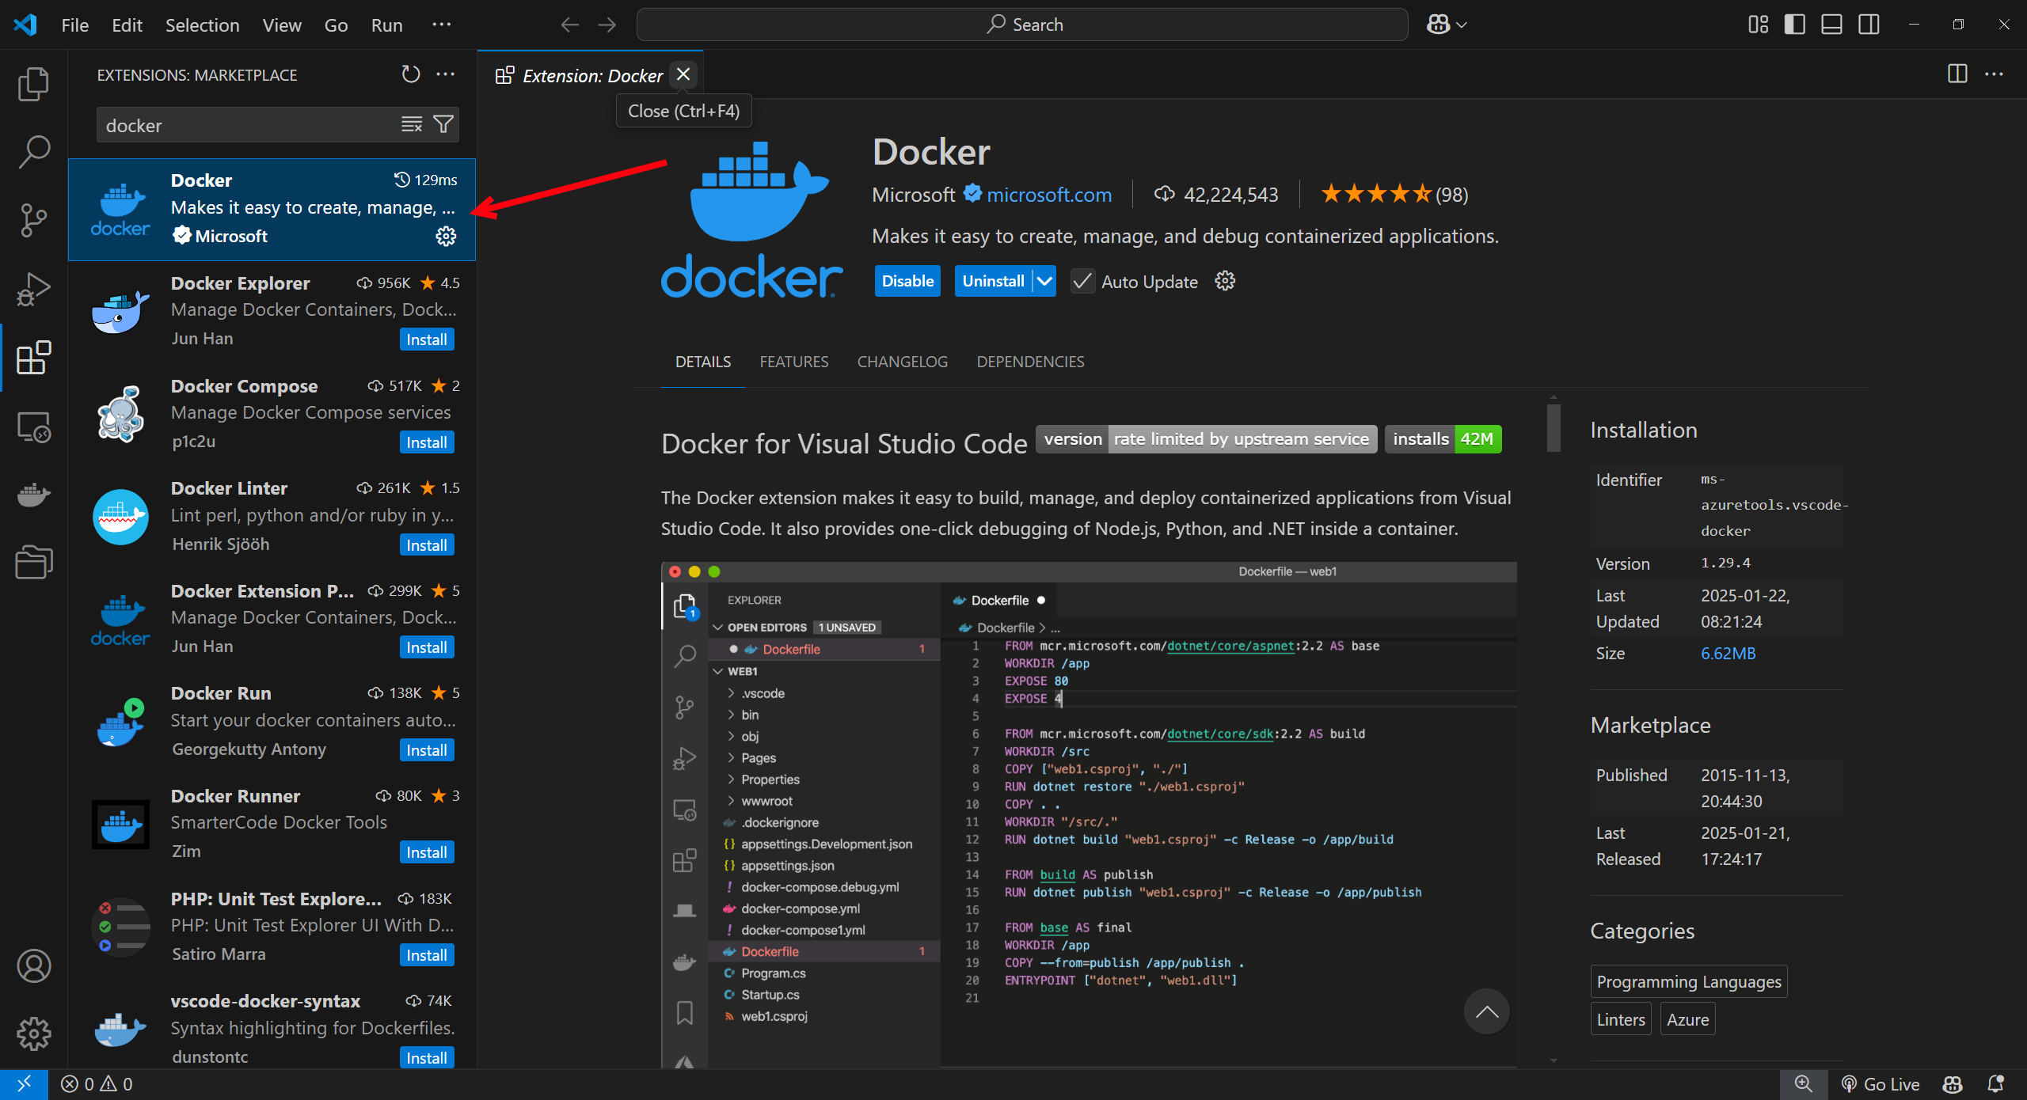Toggle the bottom panel visibility
This screenshot has width=2027, height=1100.
[1831, 24]
